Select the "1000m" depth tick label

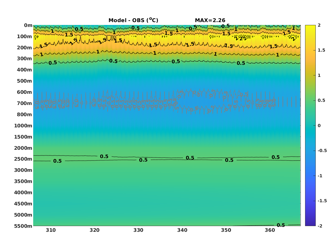tap(23, 126)
